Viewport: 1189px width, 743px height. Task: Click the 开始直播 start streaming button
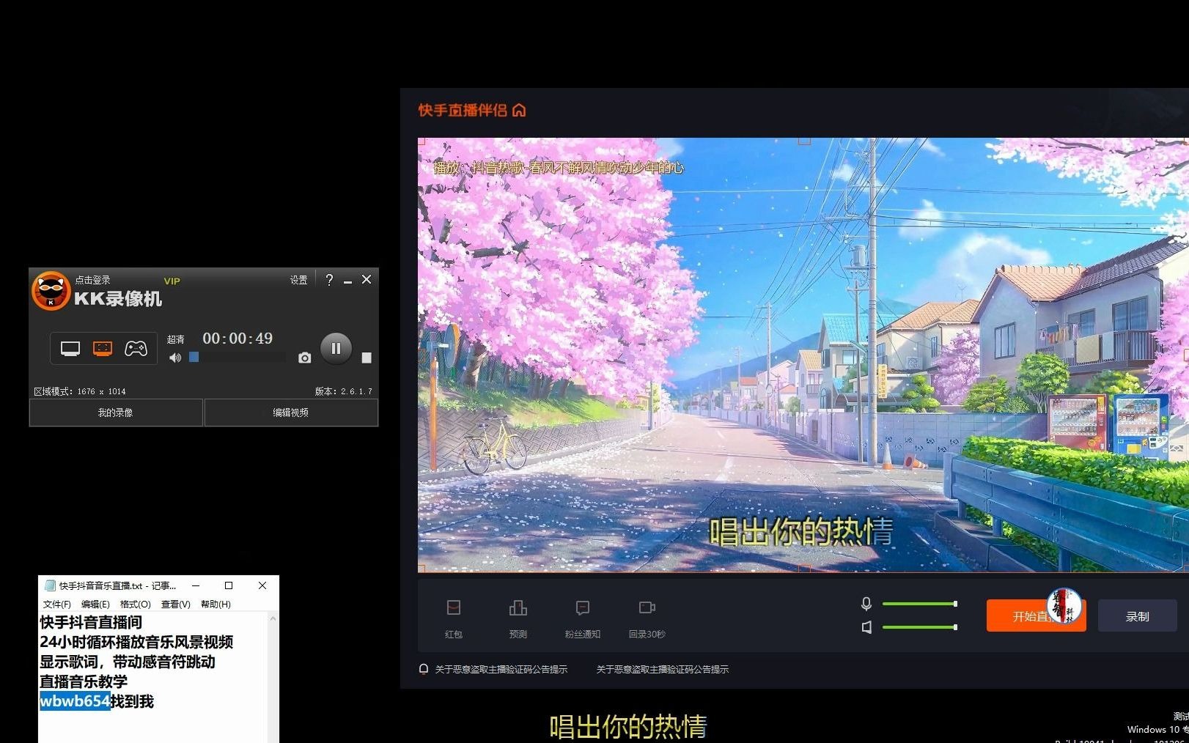click(x=1035, y=616)
